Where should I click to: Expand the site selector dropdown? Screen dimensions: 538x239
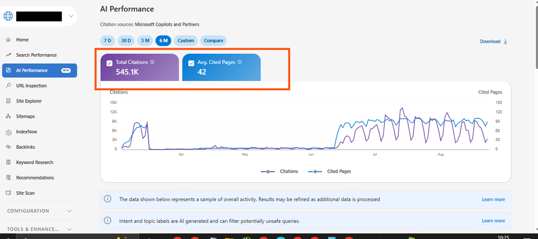point(71,16)
